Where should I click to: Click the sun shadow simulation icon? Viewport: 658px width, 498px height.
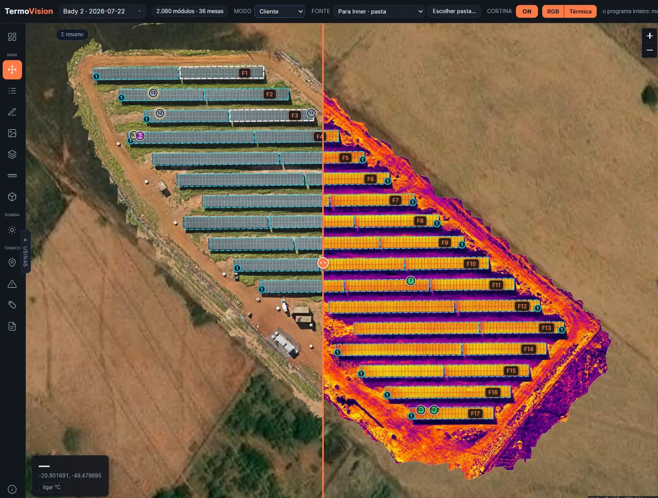click(x=12, y=230)
